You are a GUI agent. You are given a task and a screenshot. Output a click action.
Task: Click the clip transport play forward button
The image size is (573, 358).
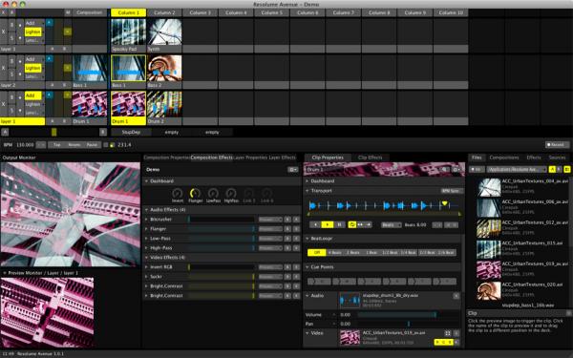(x=328, y=224)
